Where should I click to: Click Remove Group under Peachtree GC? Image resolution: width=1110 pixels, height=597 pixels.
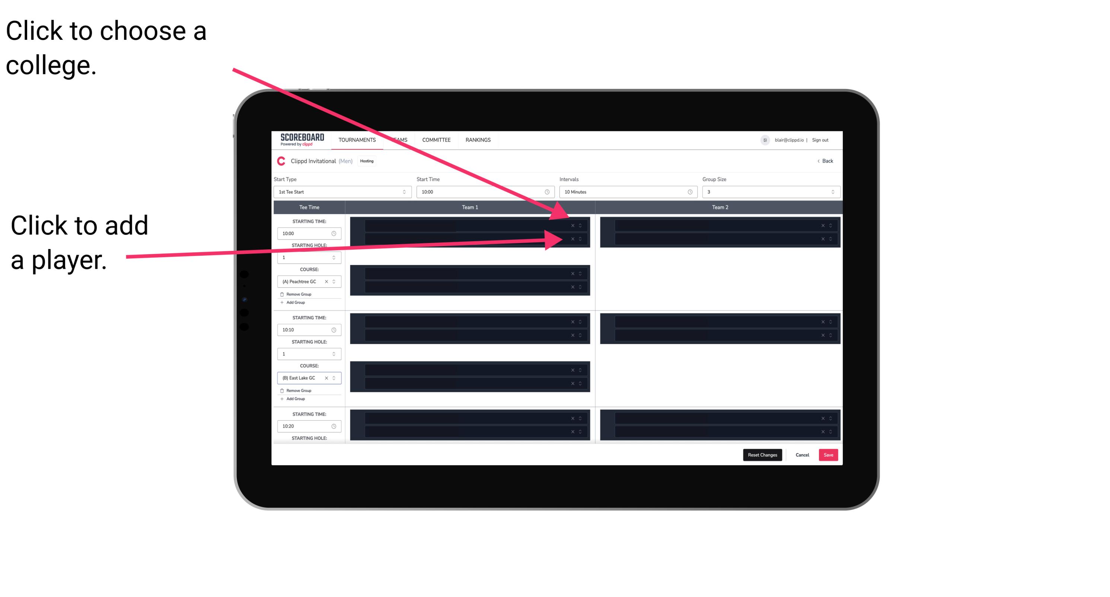click(x=296, y=294)
